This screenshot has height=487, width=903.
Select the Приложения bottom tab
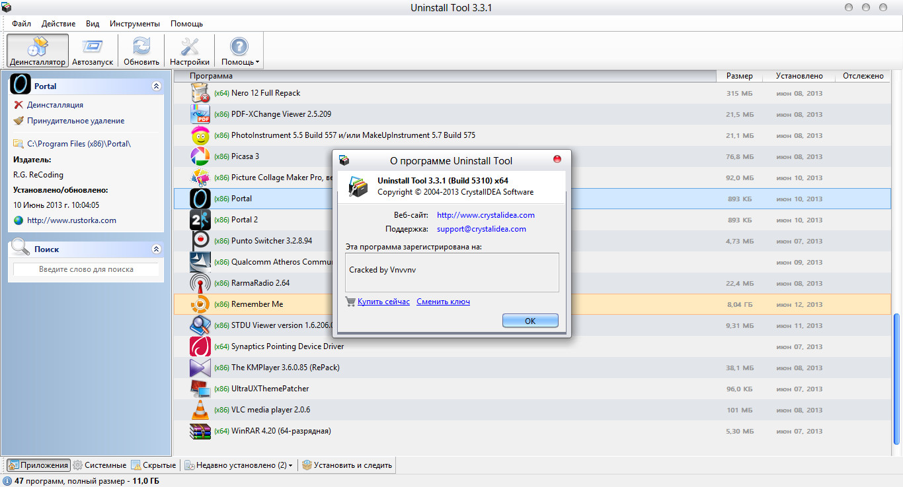[x=38, y=465]
